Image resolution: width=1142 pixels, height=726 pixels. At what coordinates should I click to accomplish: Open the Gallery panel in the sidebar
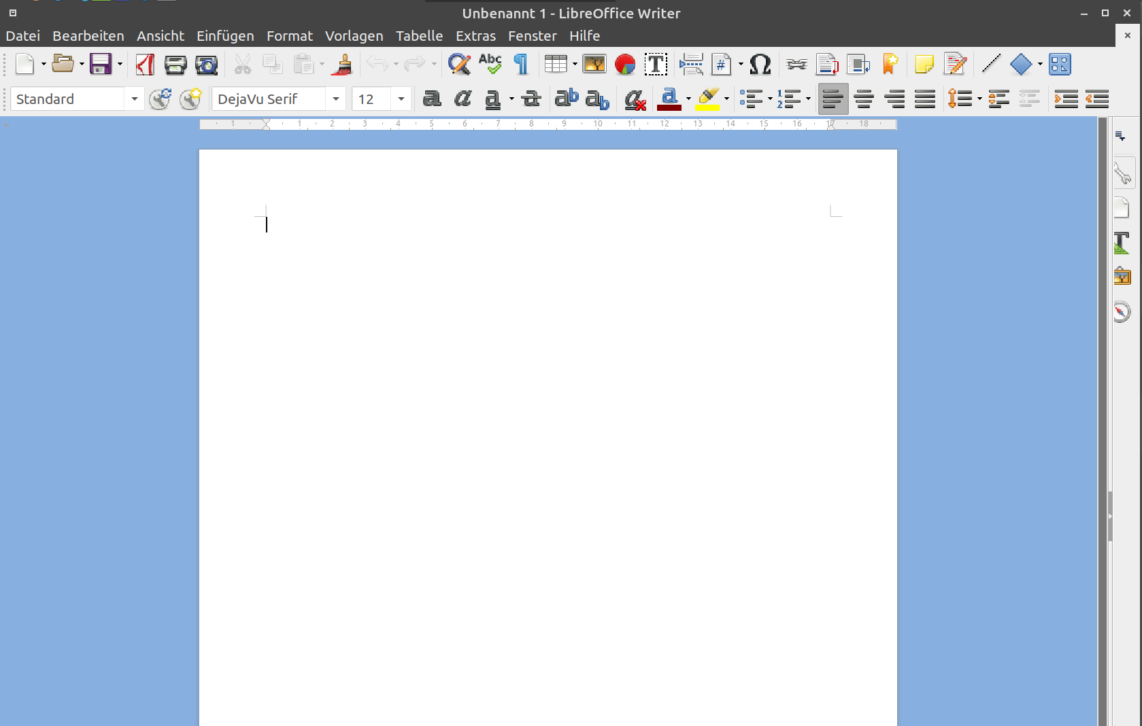point(1122,276)
